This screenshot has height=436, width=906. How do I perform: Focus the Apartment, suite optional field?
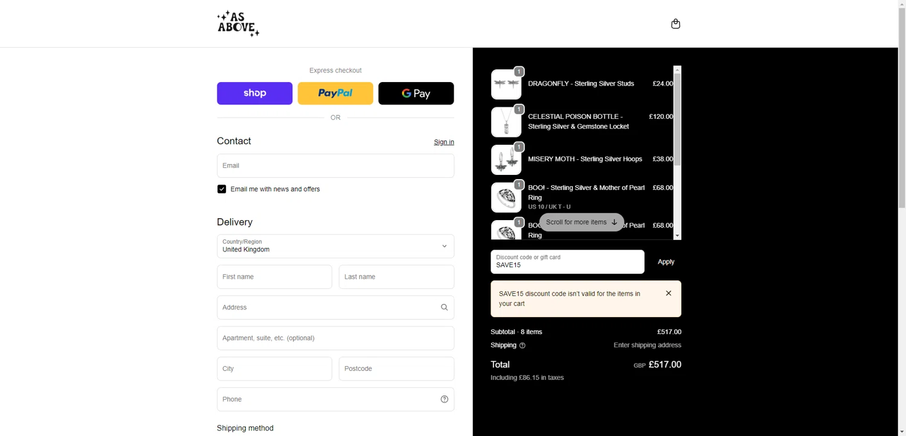pos(335,338)
